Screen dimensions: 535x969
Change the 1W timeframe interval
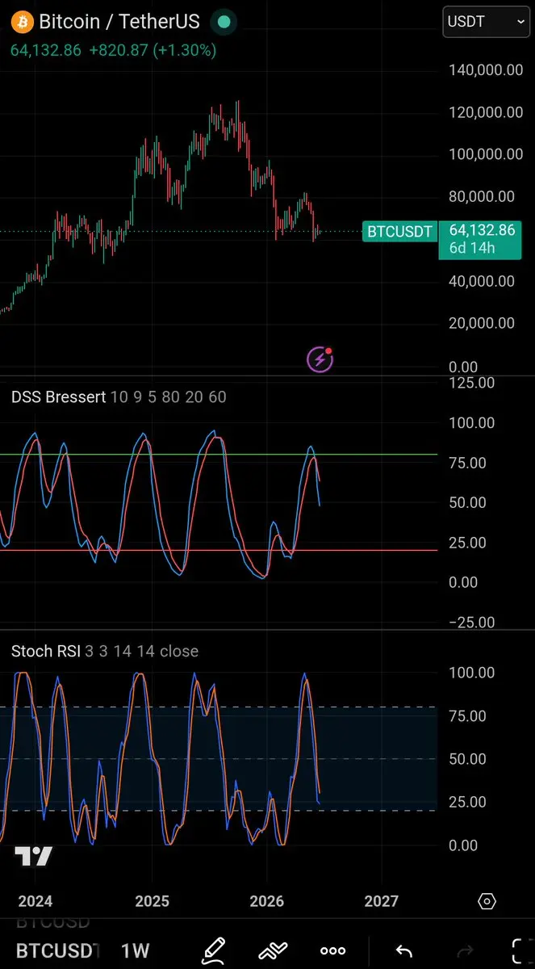pos(135,950)
